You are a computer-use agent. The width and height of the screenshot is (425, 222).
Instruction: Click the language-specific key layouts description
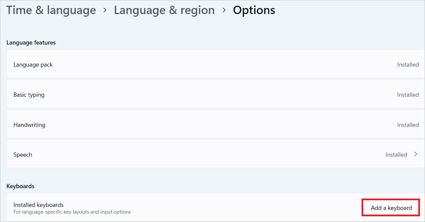(72, 212)
